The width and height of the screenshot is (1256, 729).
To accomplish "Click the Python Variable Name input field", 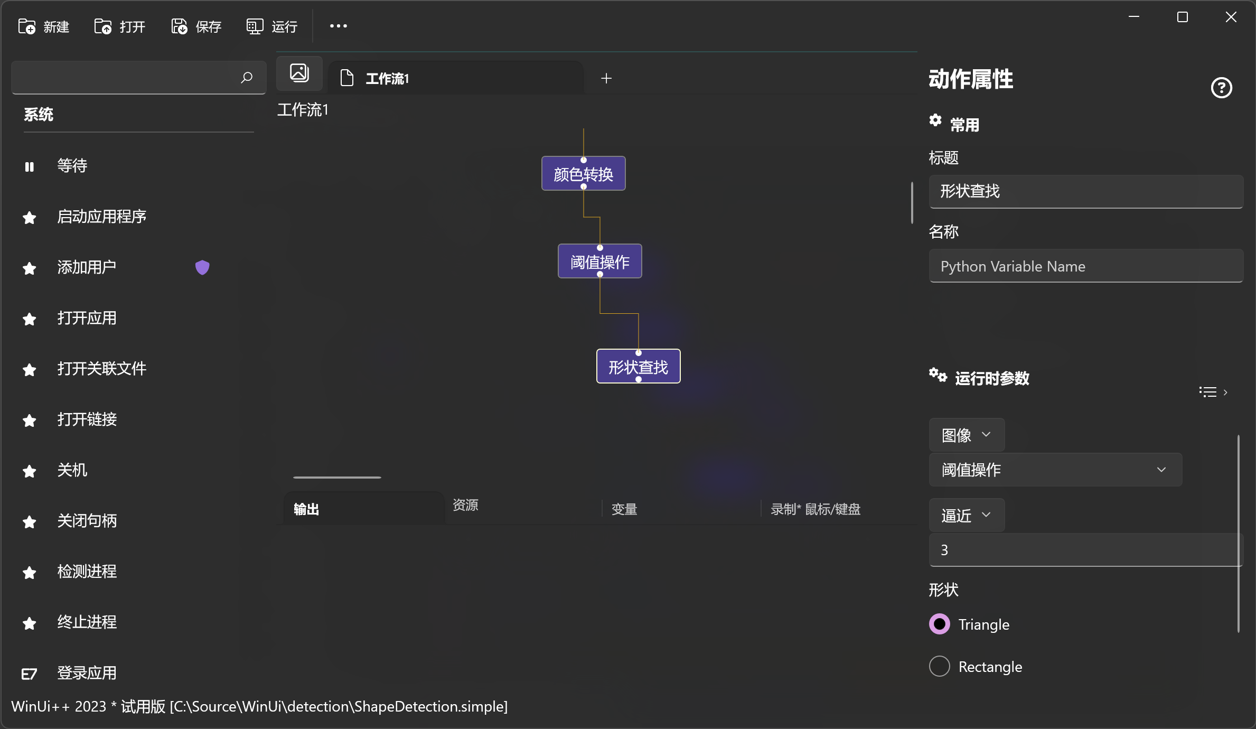I will (1086, 266).
